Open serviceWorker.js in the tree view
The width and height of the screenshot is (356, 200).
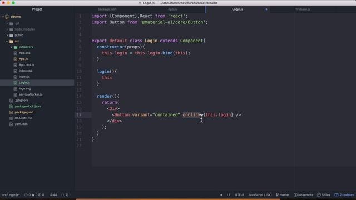coord(31,94)
